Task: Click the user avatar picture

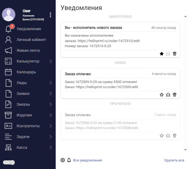Action: [x=9, y=15]
